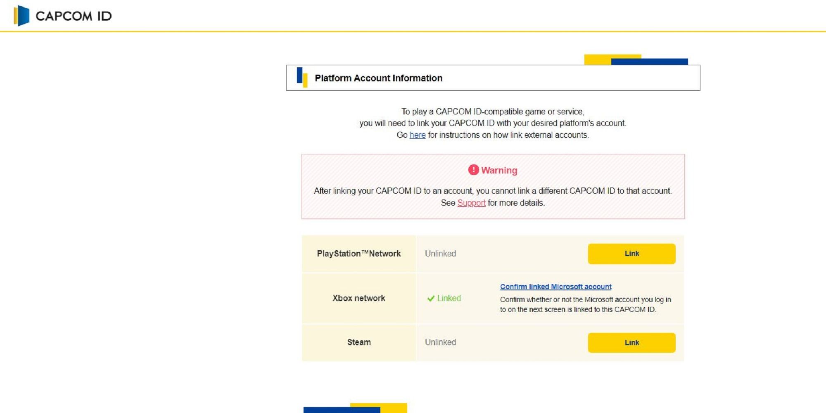Screen dimensions: 826x413
Task: Select the Xbox network row label
Action: (359, 297)
